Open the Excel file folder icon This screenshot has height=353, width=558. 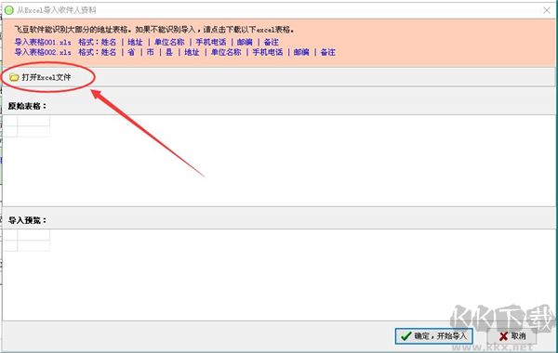tap(14, 77)
